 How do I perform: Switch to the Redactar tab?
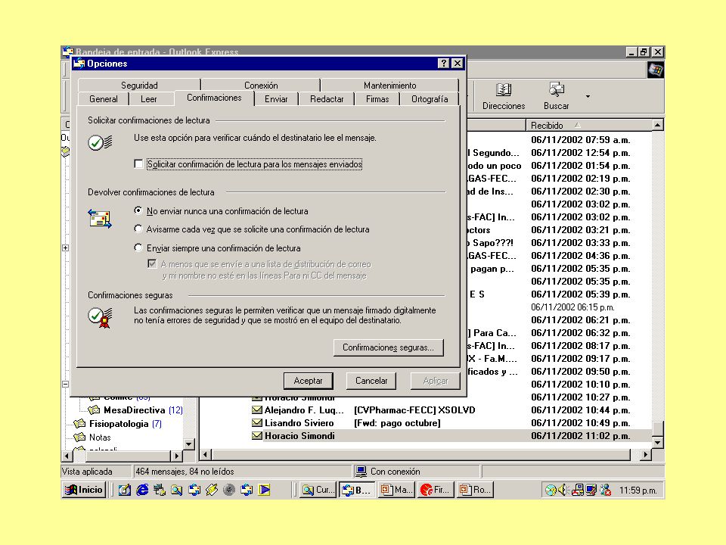coord(327,98)
